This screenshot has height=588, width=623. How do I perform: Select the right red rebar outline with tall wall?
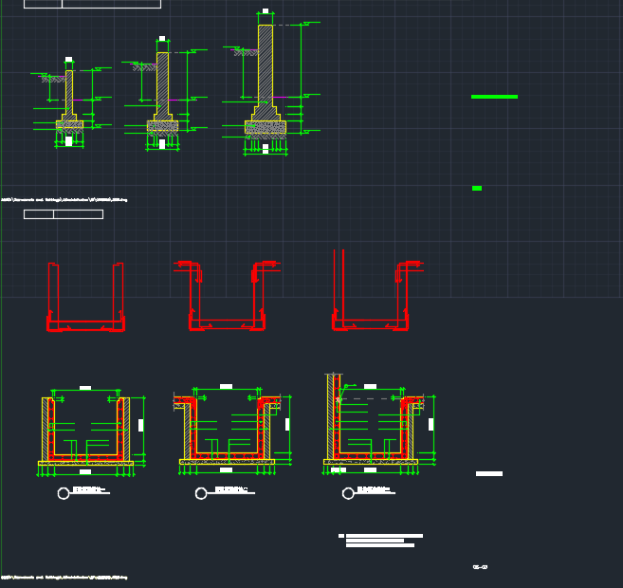377,290
